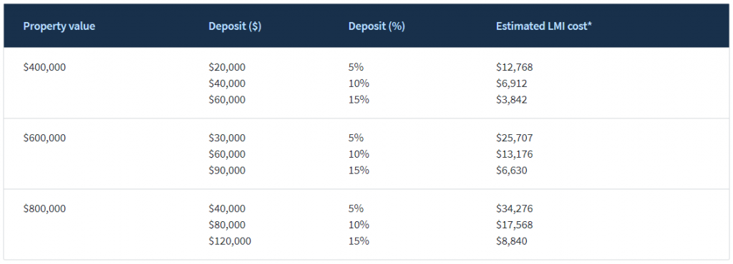The width and height of the screenshot is (733, 264).
Task: Click the $34,276 LMI cost value
Action: [x=514, y=208]
